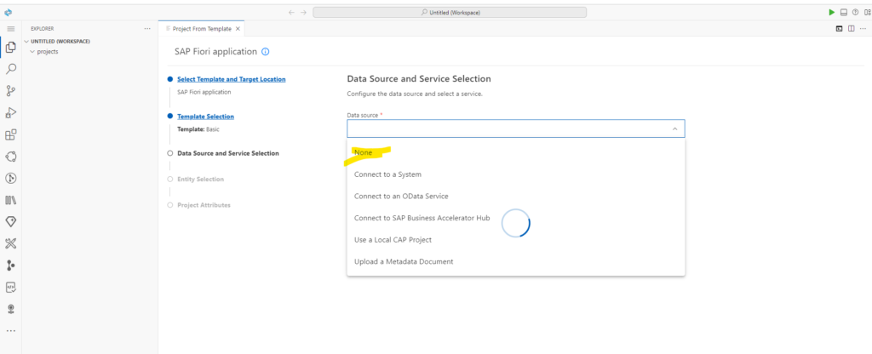872x354 pixels.
Task: Choose Use a Local CAP Project
Action: [x=515, y=240]
